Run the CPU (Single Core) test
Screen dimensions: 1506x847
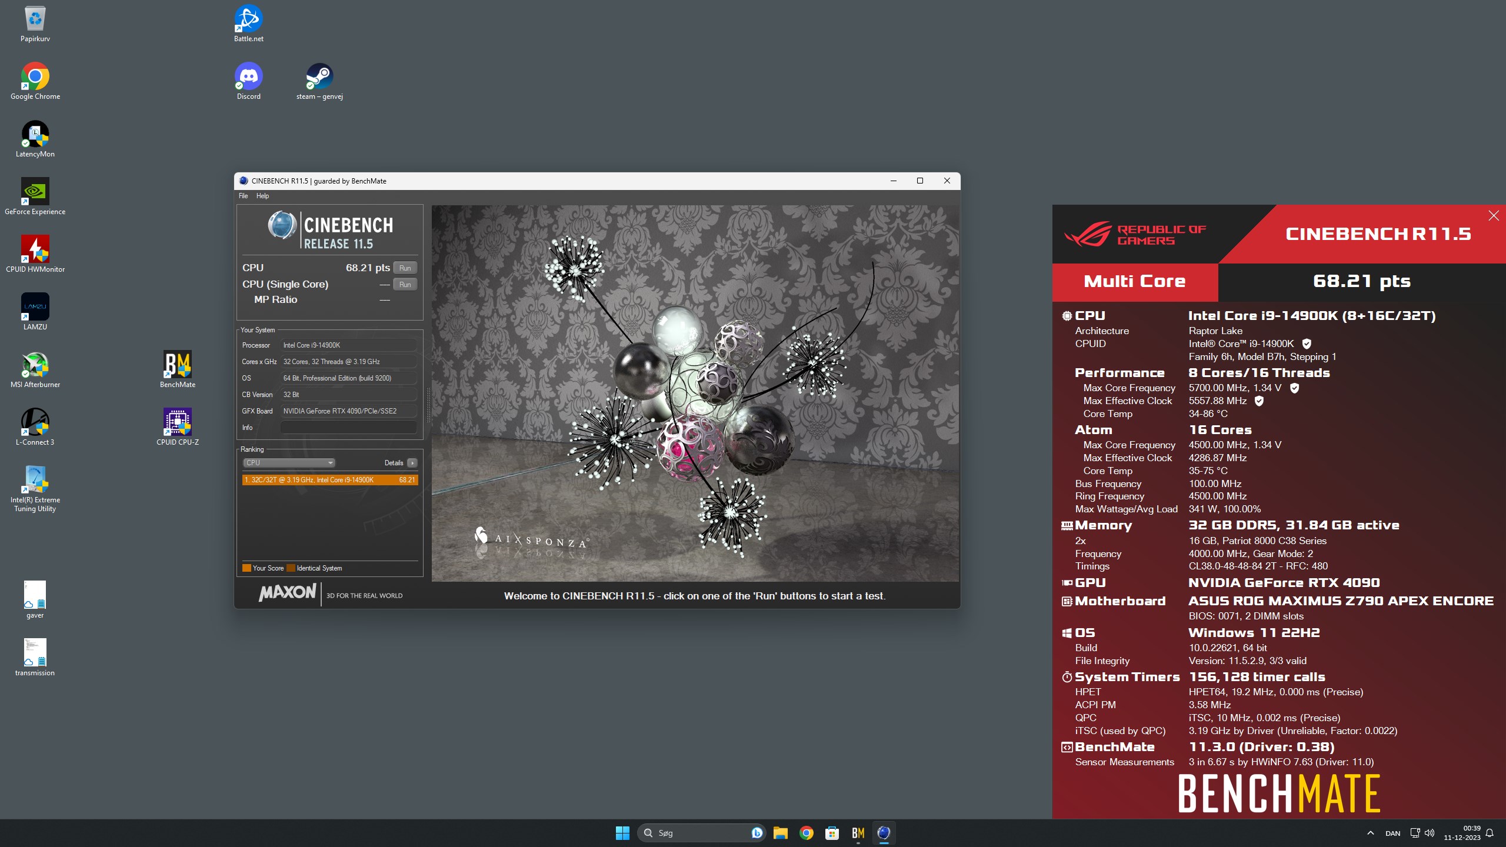405,284
